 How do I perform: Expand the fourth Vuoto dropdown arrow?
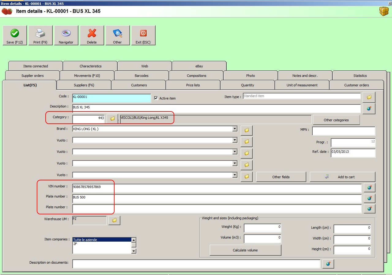tap(235, 175)
